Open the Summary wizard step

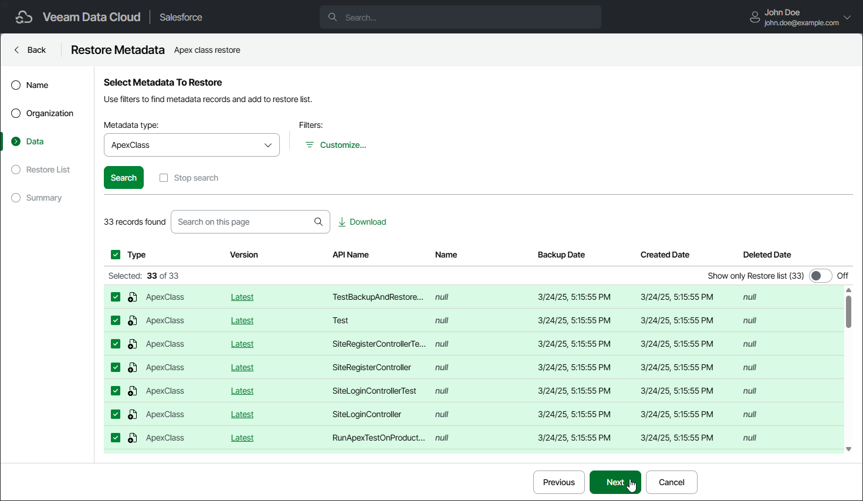36,198
